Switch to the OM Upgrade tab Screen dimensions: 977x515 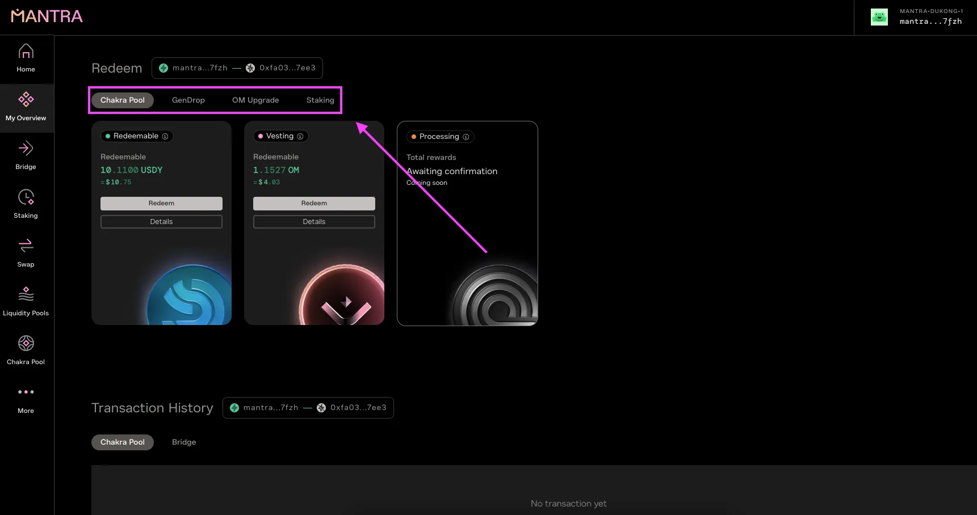pyautogui.click(x=255, y=100)
